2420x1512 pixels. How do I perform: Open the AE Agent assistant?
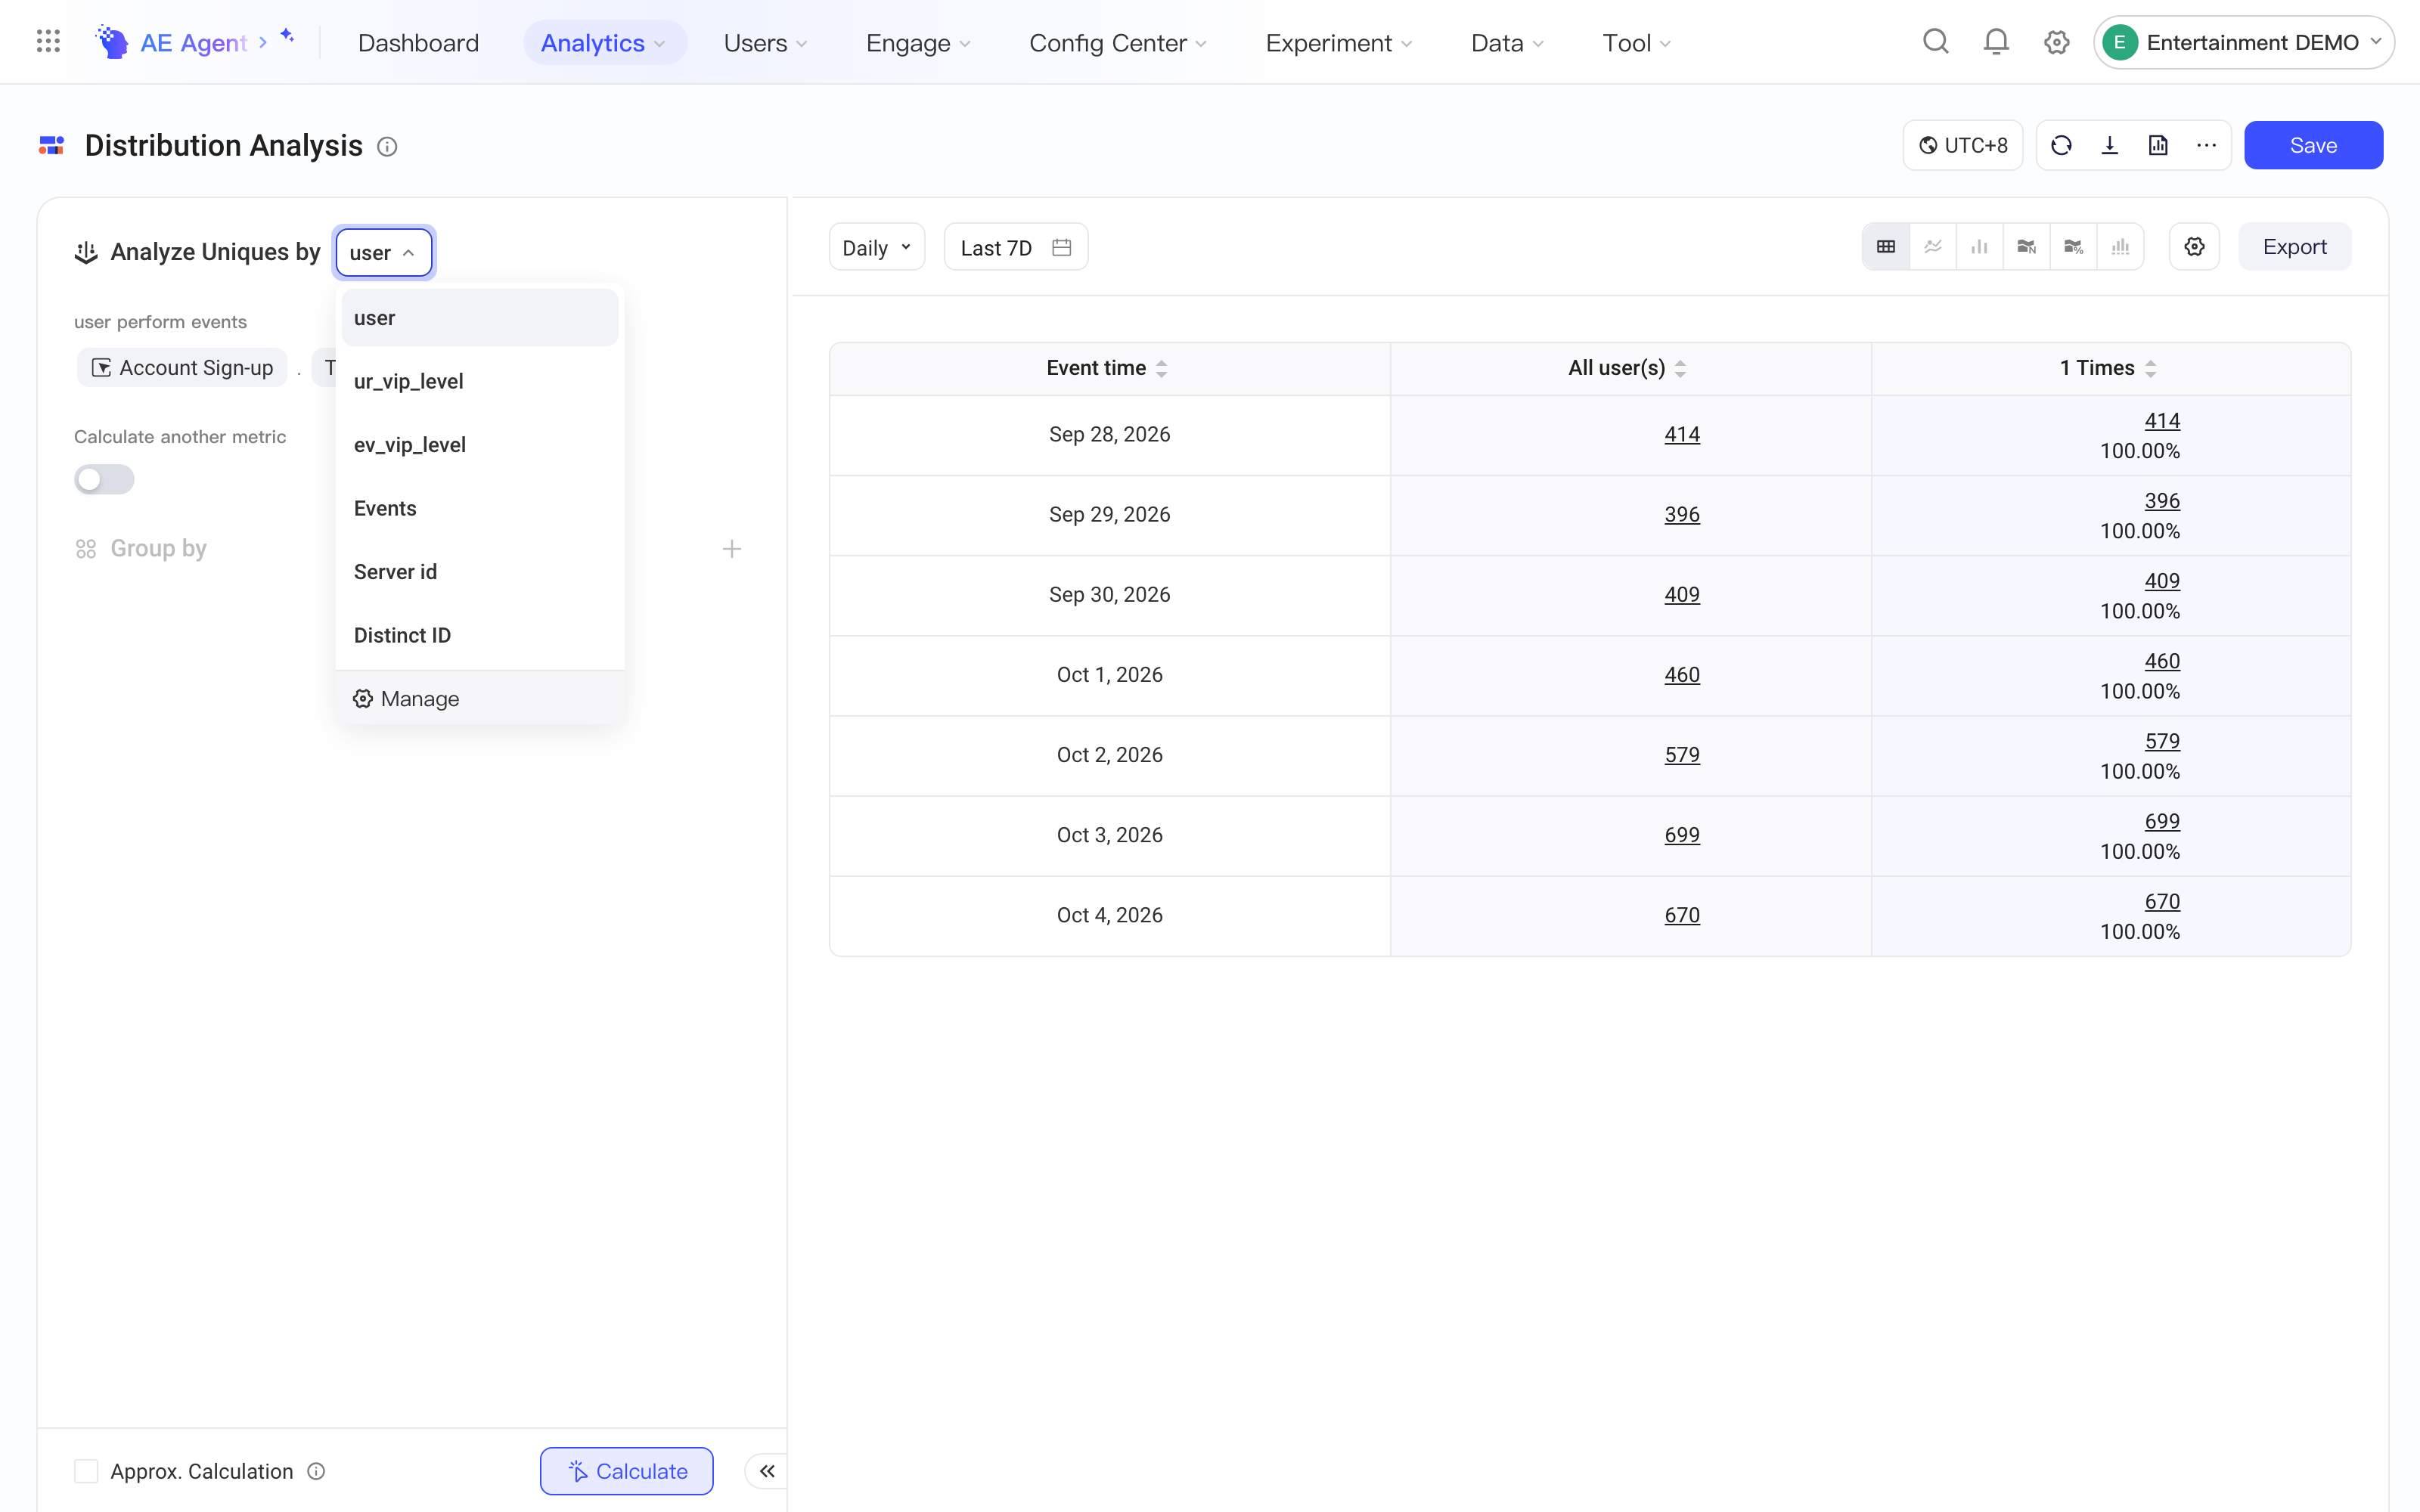coord(194,42)
